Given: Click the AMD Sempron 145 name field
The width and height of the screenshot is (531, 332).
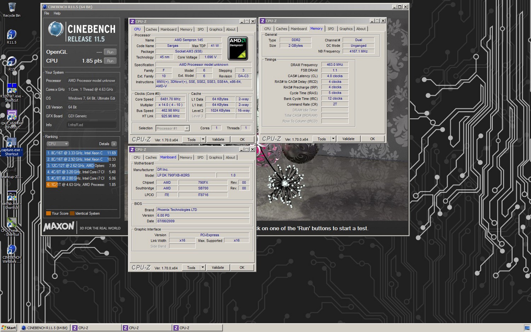Looking at the screenshot, I should click(189, 40).
